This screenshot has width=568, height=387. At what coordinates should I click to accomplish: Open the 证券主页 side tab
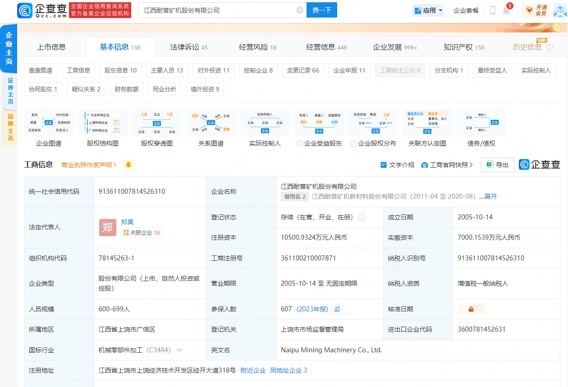(x=10, y=91)
